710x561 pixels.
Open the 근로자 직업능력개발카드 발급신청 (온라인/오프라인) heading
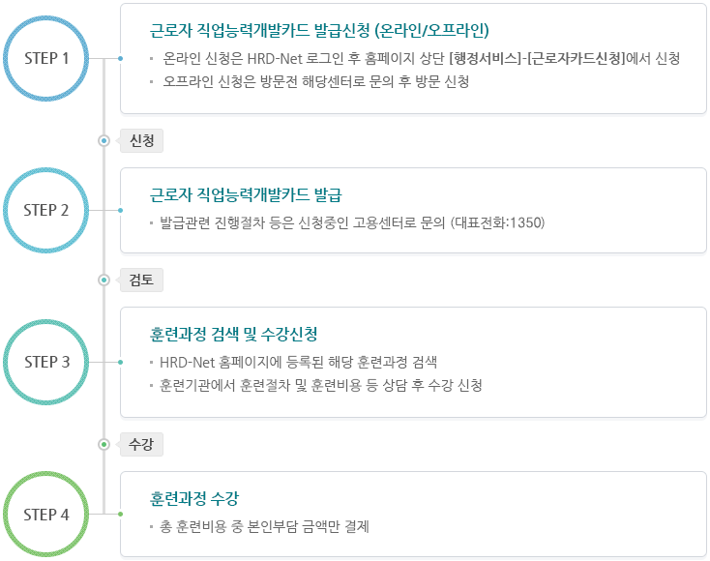pos(319,29)
